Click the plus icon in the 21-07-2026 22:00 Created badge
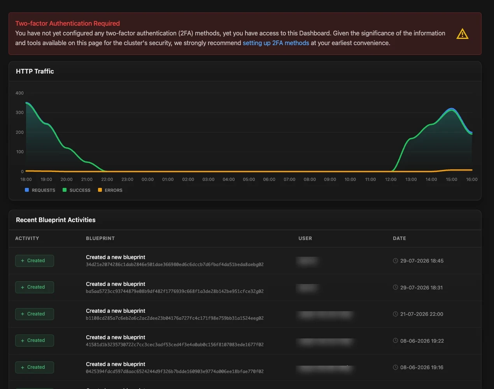The height and width of the screenshot is (389, 494). [x=23, y=314]
